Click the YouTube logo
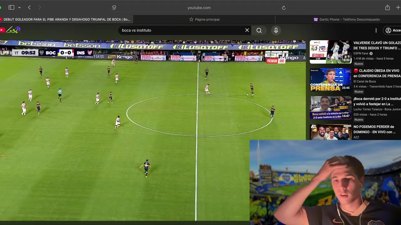This screenshot has width=401, height=225. (10, 30)
